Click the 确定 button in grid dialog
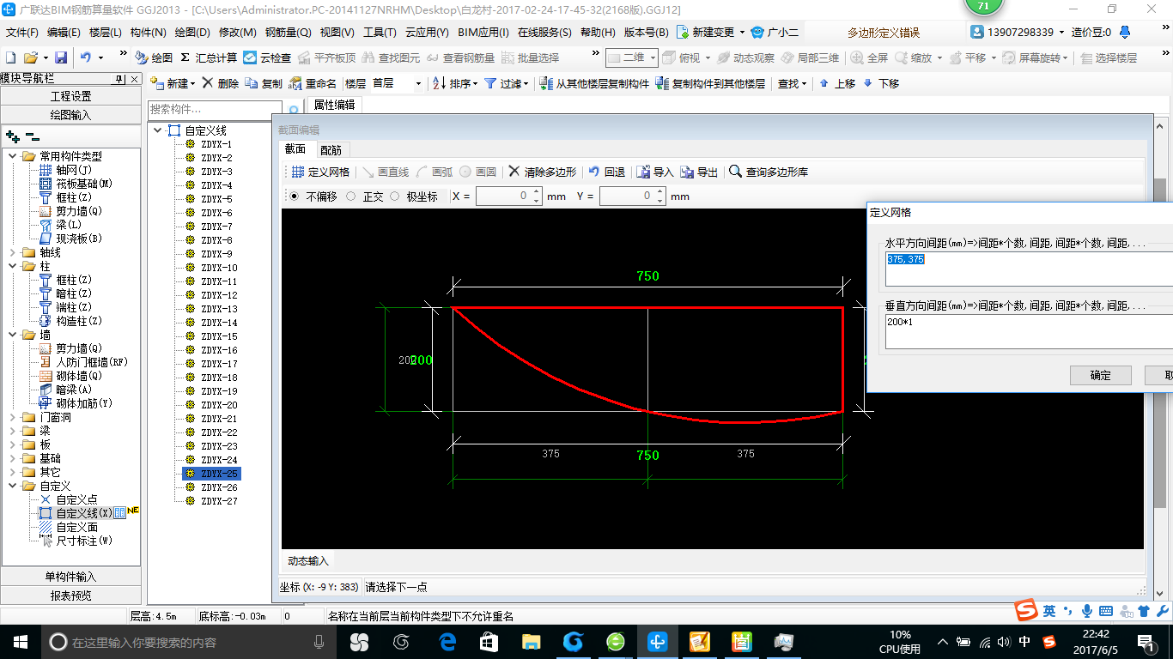 click(x=1100, y=375)
